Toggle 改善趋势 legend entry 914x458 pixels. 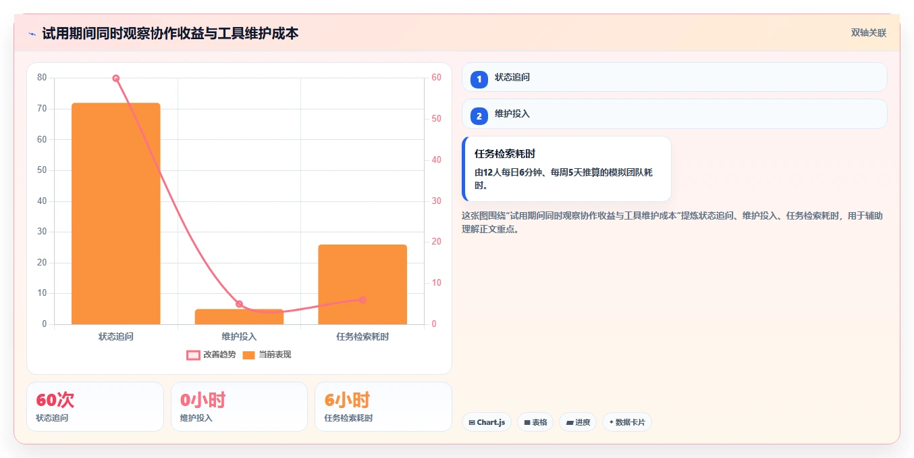pyautogui.click(x=211, y=355)
